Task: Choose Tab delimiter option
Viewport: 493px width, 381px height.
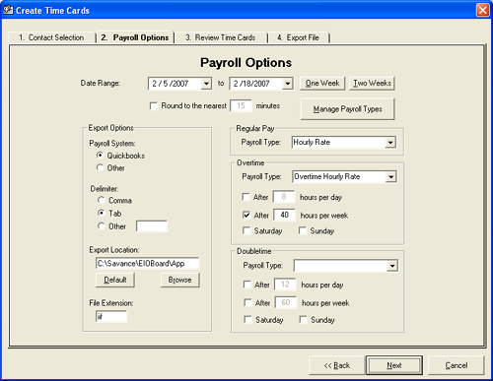Action: coord(102,213)
